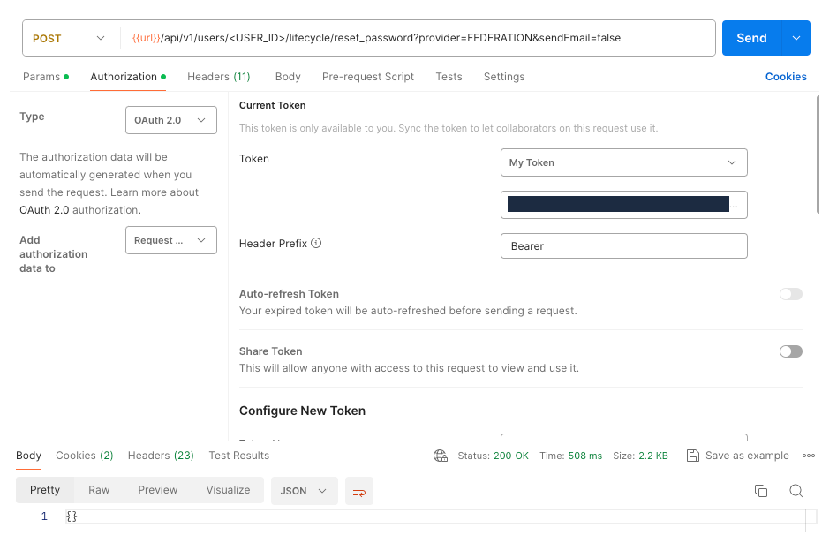
Task: Click the Save as example disk icon
Action: coord(693,456)
